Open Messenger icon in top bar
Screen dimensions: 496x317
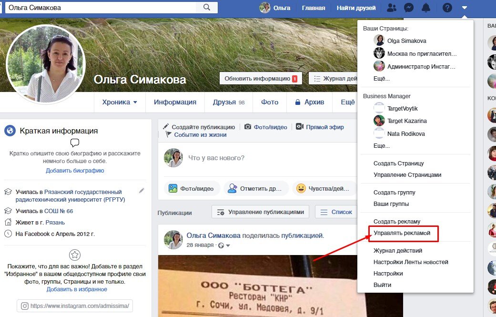(x=409, y=8)
